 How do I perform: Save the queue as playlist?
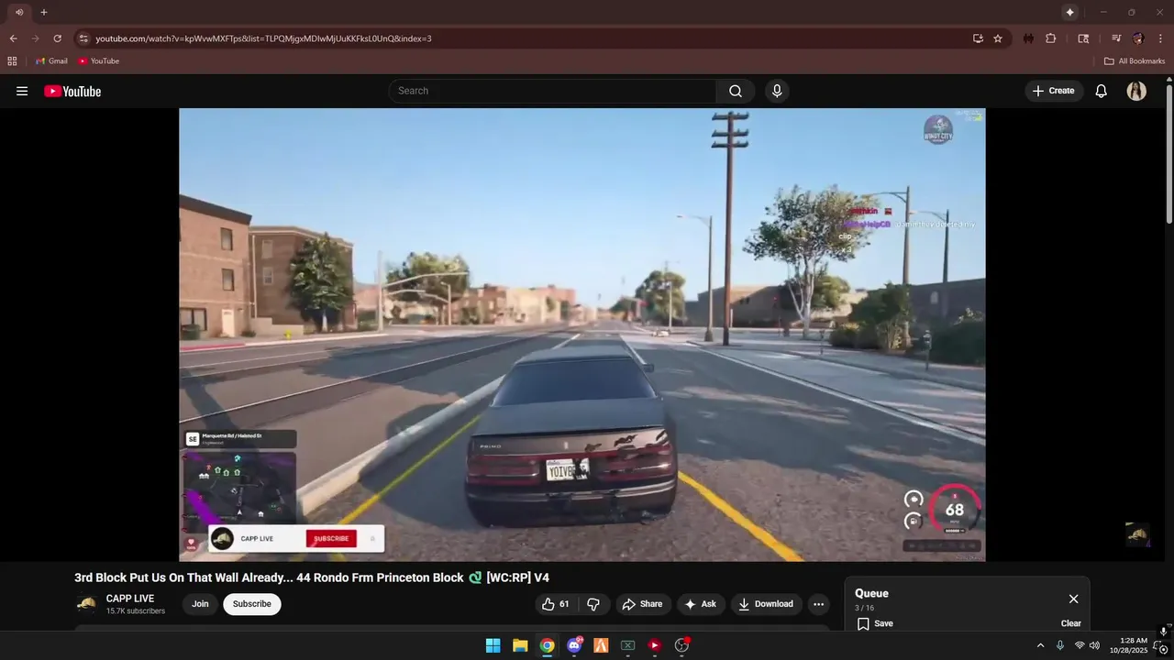875,623
